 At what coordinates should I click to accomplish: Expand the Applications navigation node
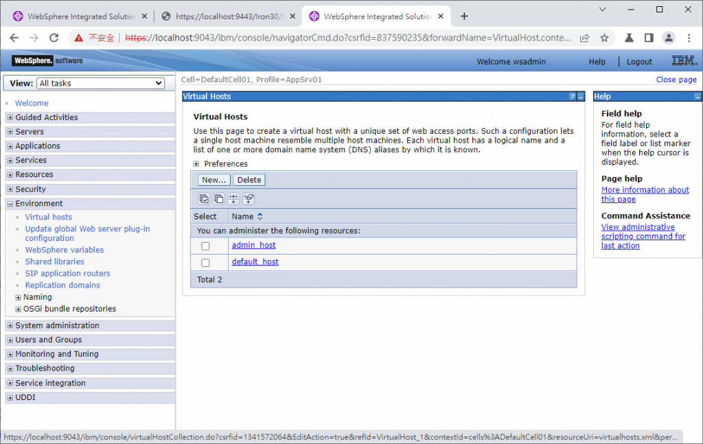10,146
